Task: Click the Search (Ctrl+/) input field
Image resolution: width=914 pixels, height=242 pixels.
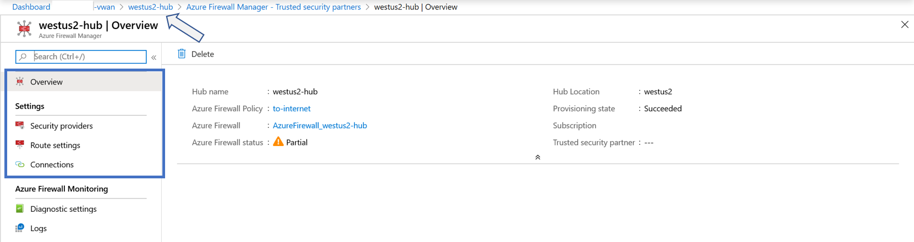Action: pyautogui.click(x=81, y=57)
